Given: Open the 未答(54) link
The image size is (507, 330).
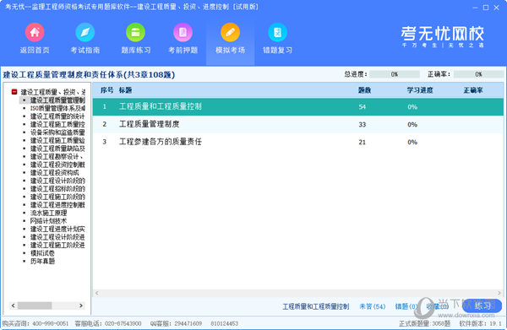Looking at the screenshot, I should pyautogui.click(x=373, y=306).
